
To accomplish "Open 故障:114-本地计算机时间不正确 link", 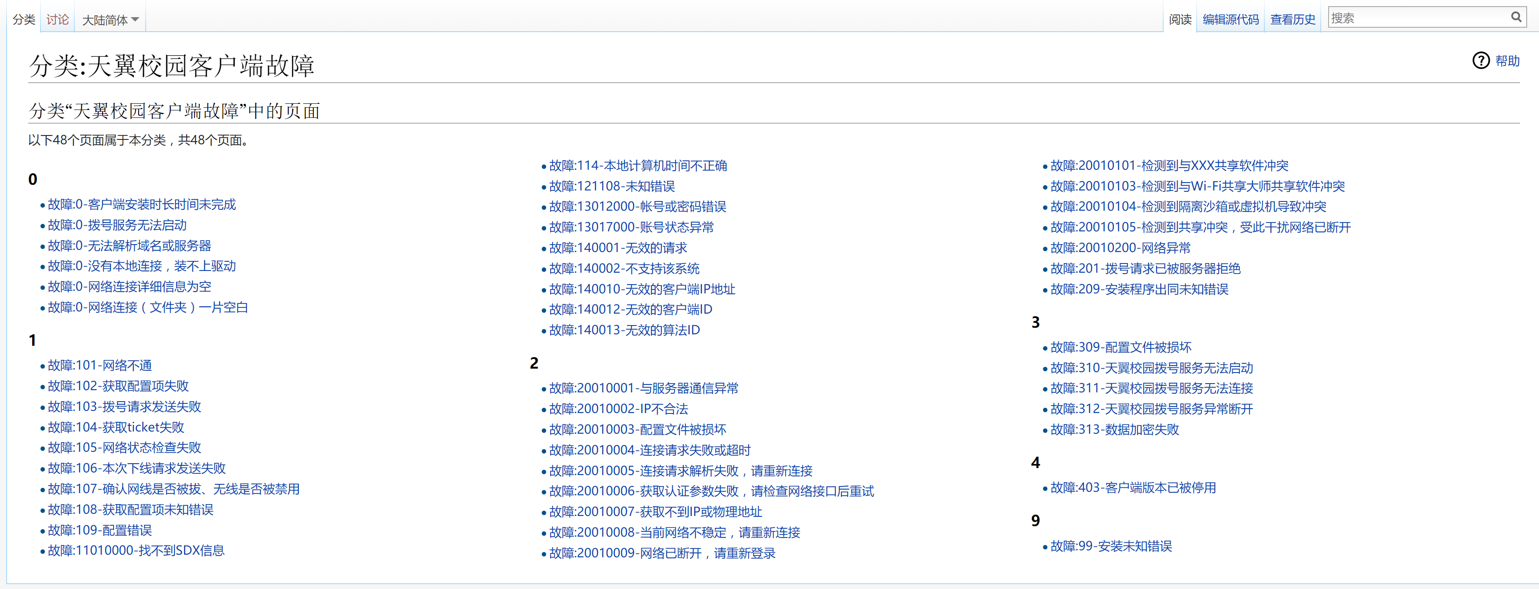I will click(x=637, y=166).
